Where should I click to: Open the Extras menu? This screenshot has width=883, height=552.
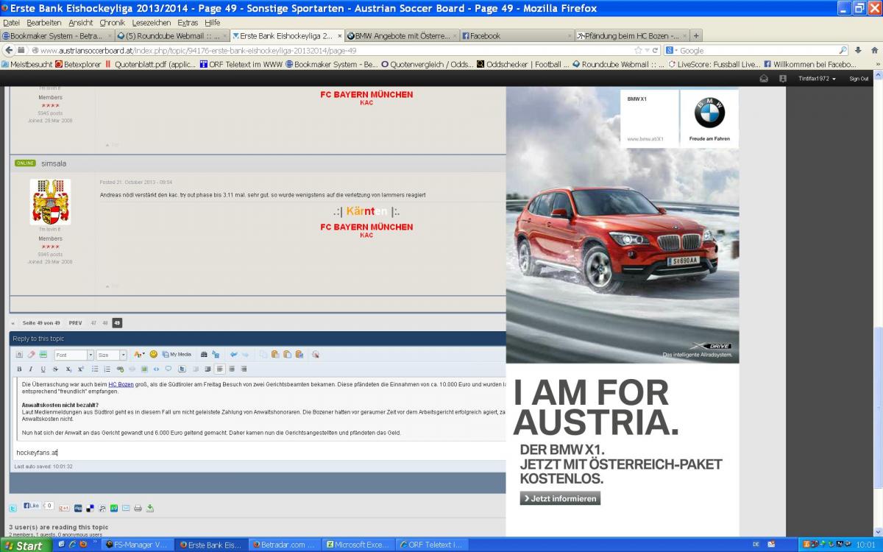coord(189,23)
